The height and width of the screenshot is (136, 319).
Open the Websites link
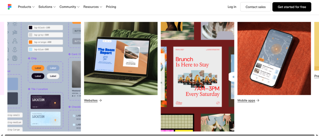93,100
